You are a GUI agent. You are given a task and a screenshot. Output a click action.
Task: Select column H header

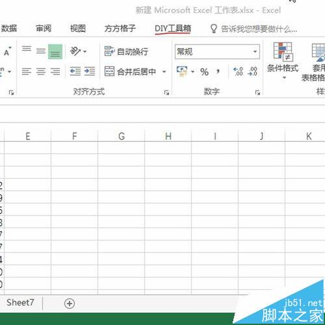[x=168, y=136]
